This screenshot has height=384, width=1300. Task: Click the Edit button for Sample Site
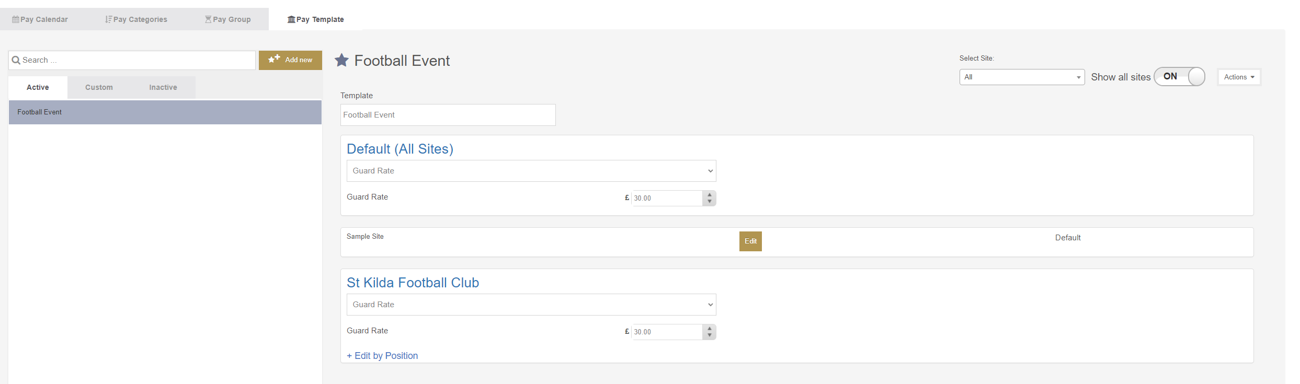coord(750,241)
